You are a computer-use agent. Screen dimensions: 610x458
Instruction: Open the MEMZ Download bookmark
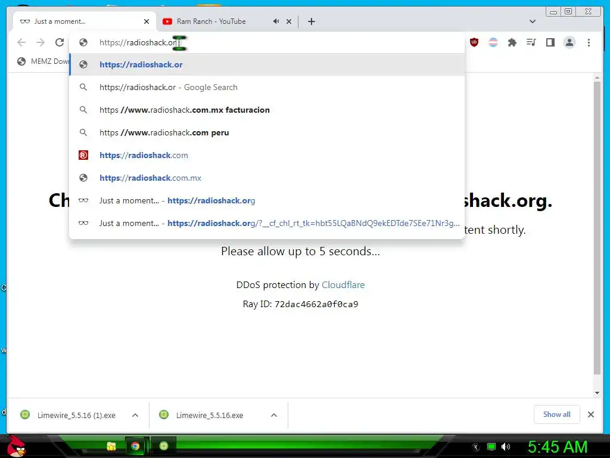click(43, 61)
